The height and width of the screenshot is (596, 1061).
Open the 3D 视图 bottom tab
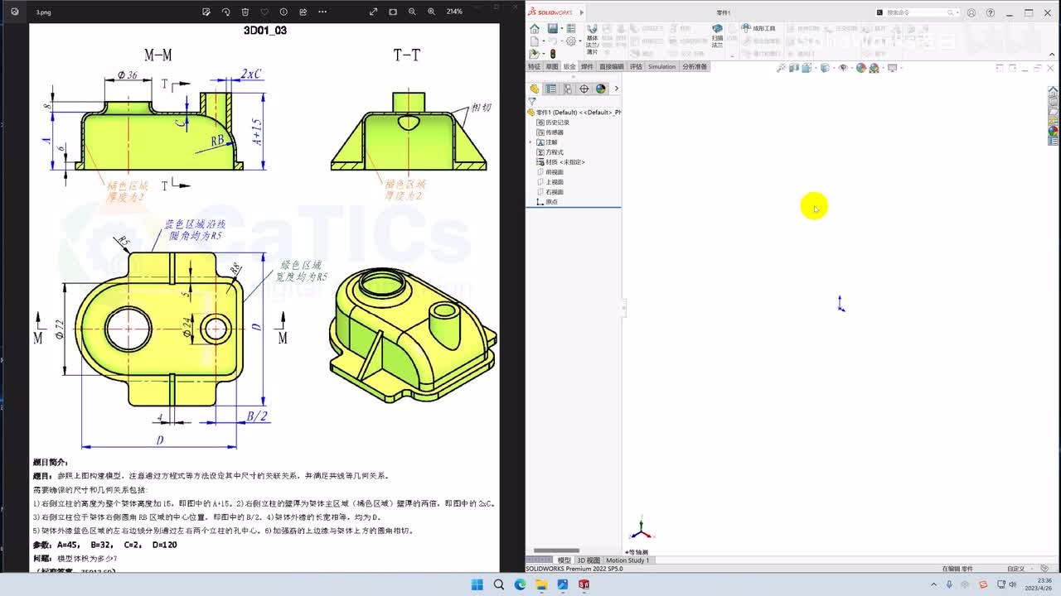click(x=588, y=560)
